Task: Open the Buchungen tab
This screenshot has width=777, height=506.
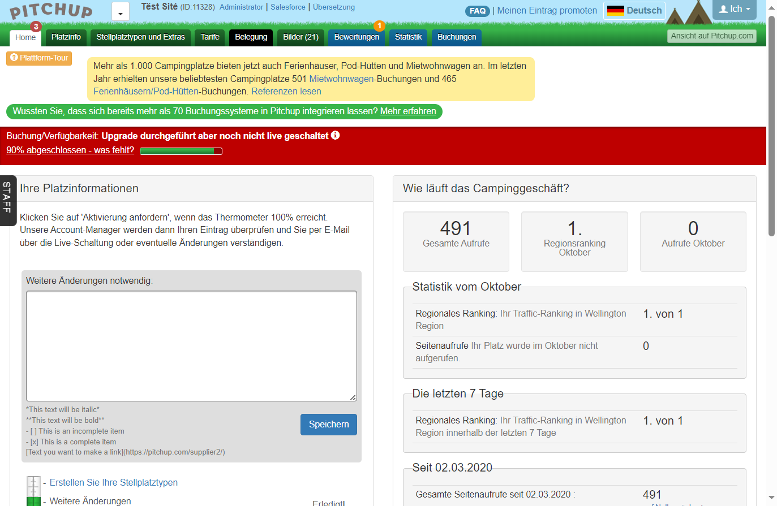Action: pos(457,37)
